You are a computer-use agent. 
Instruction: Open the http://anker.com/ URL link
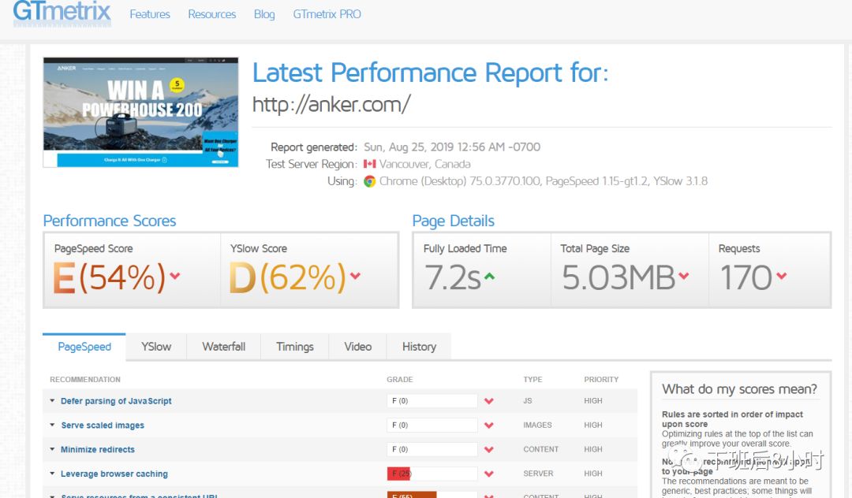(x=331, y=104)
